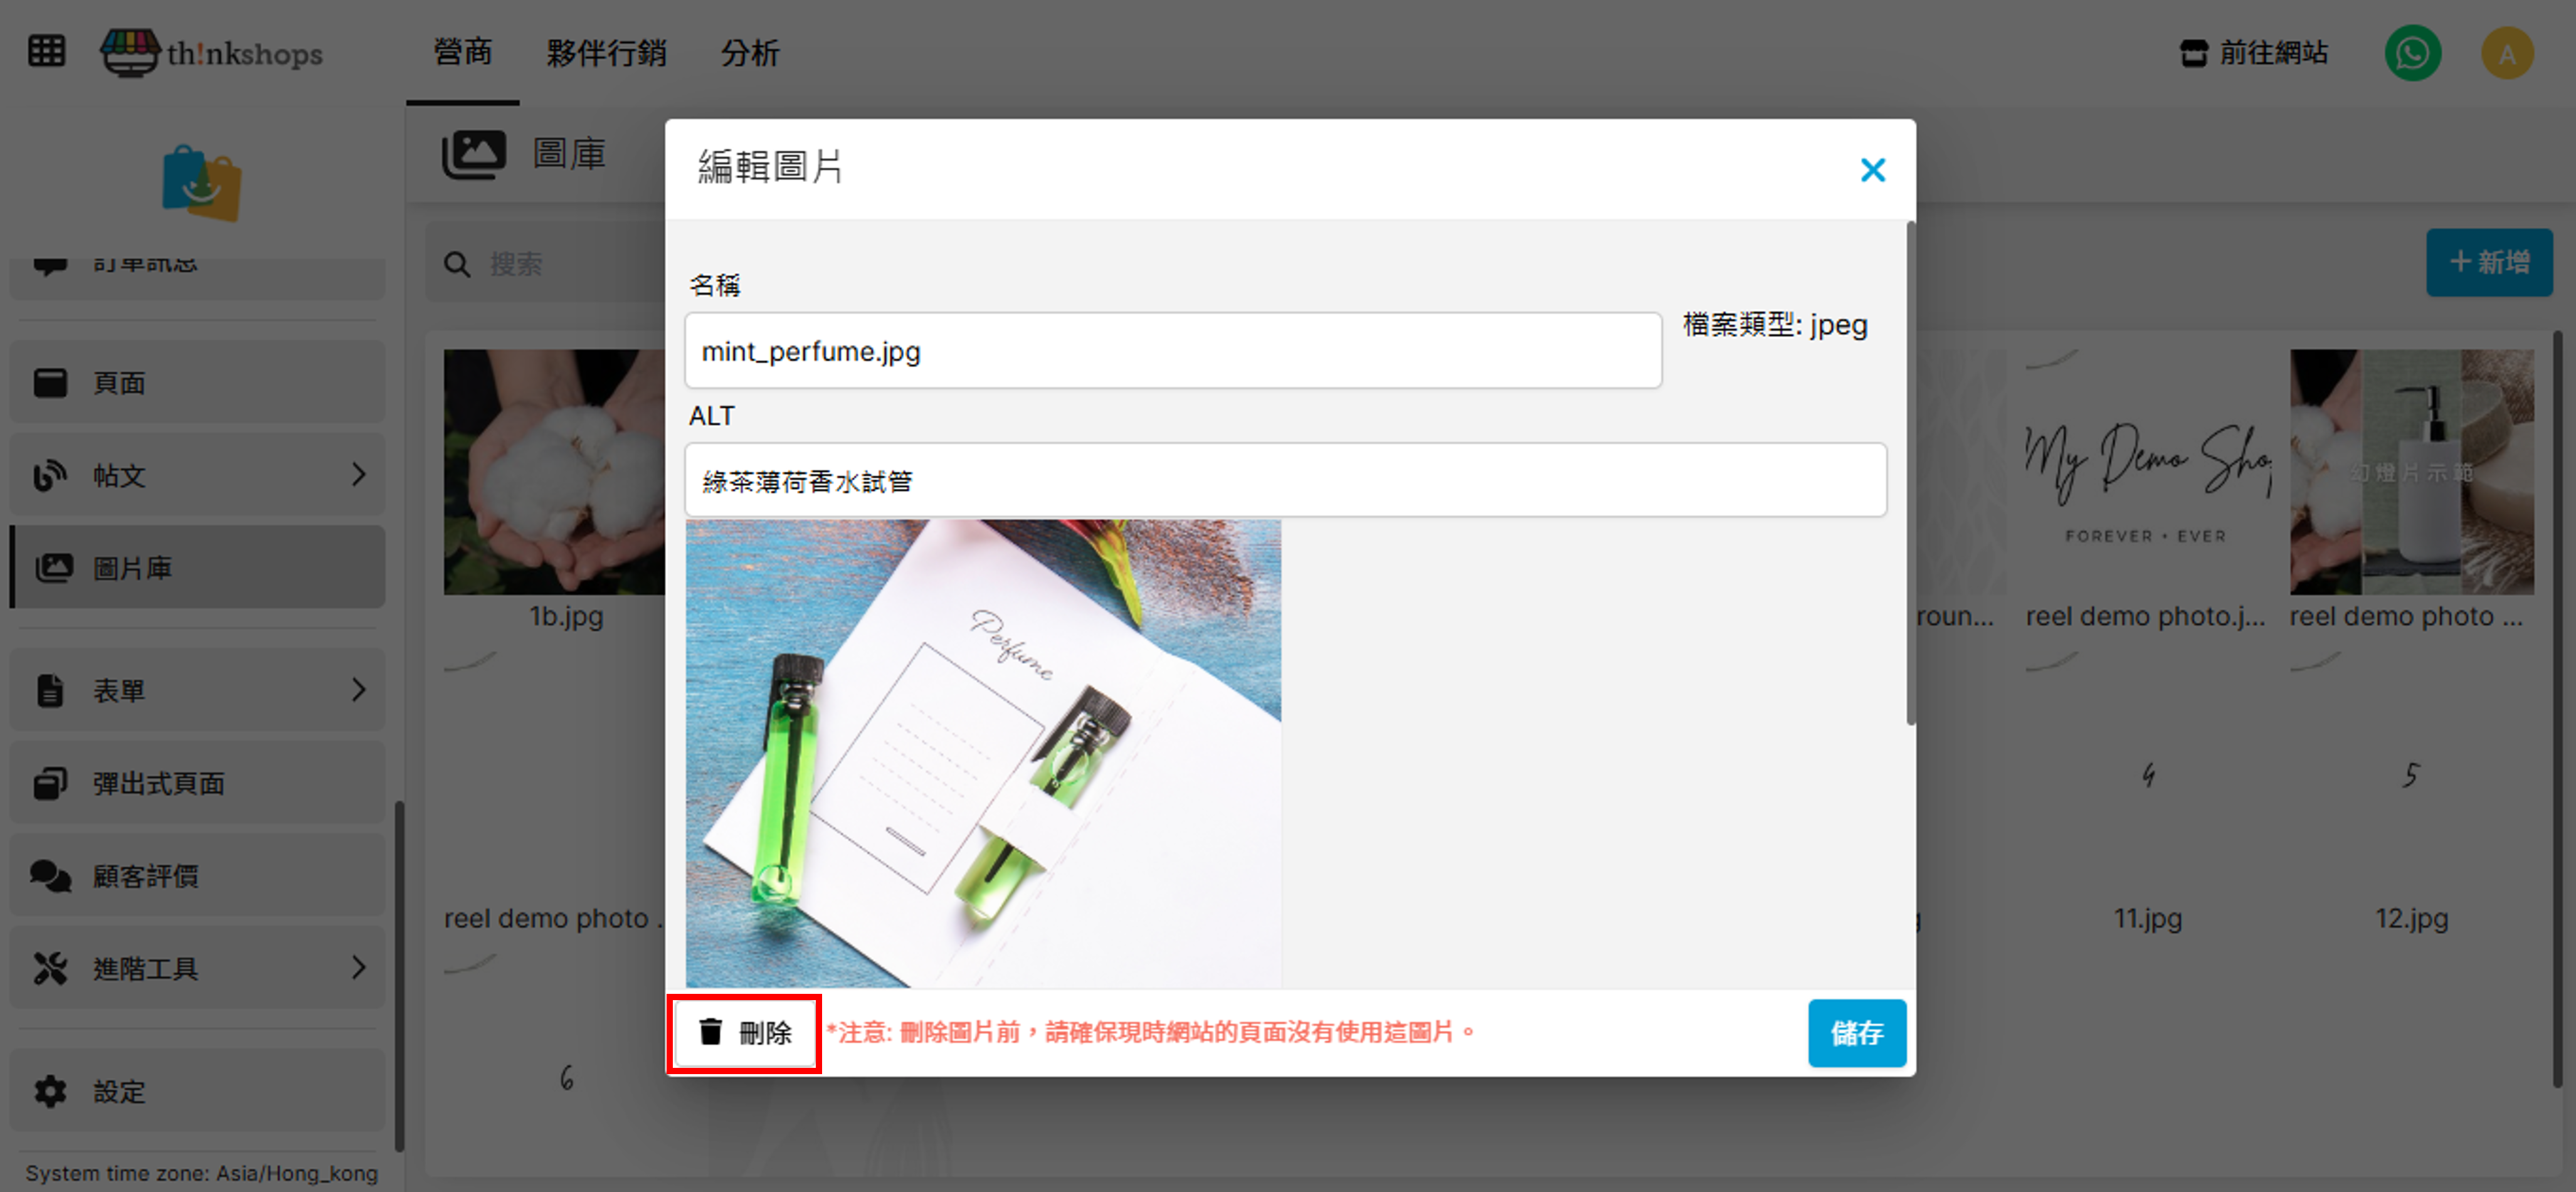Click the dialog's vertical scrollbar
The image size is (2576, 1192).
[1910, 470]
